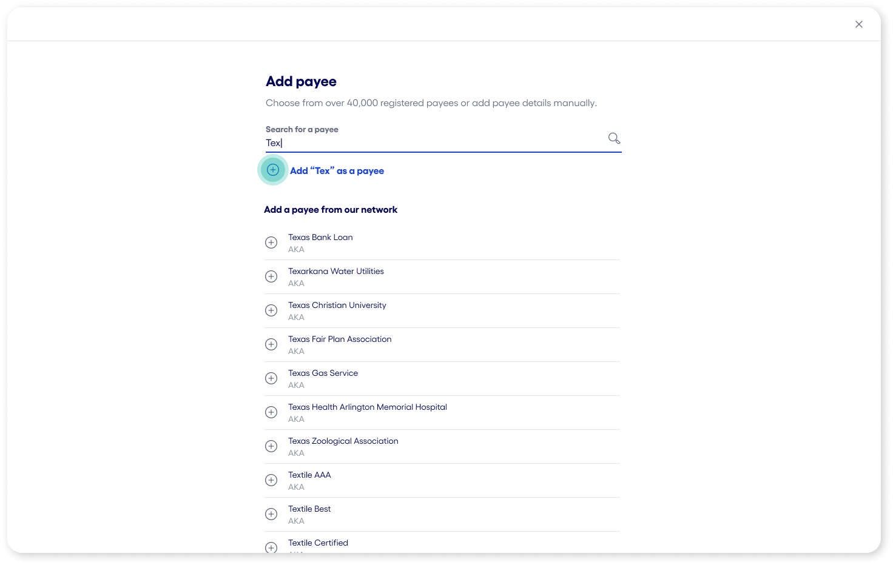Image resolution: width=893 pixels, height=565 pixels.
Task: Click the highlighted circular plus icon
Action: click(x=272, y=170)
